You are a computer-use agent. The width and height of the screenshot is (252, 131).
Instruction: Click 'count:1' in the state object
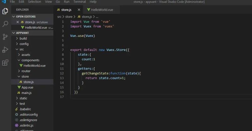[x=88, y=59]
